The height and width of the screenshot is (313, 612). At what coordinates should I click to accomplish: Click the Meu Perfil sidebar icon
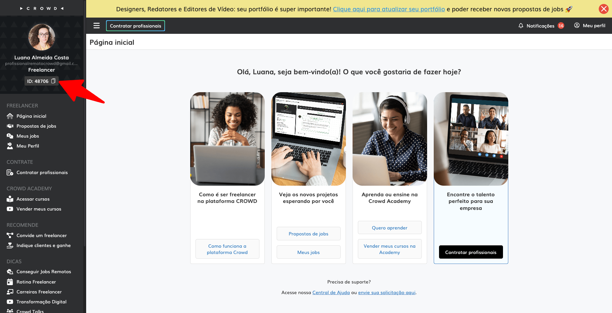pos(10,146)
